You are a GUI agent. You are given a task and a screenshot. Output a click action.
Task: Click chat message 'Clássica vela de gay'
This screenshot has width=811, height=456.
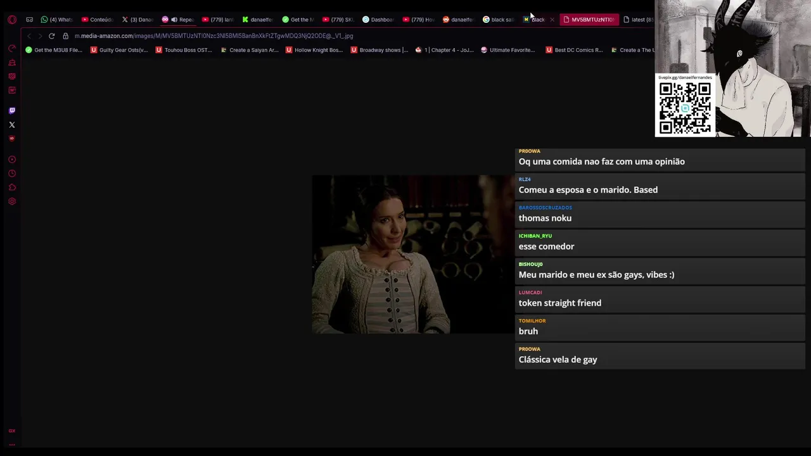coord(558,360)
